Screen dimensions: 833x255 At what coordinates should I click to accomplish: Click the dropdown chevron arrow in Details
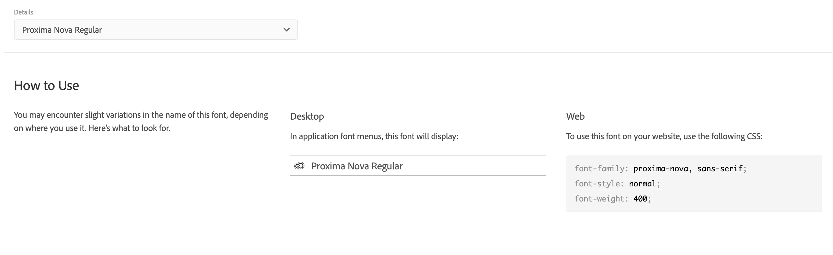coord(286,30)
